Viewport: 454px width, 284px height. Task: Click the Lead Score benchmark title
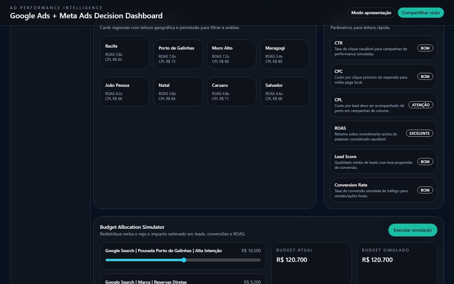(x=345, y=157)
